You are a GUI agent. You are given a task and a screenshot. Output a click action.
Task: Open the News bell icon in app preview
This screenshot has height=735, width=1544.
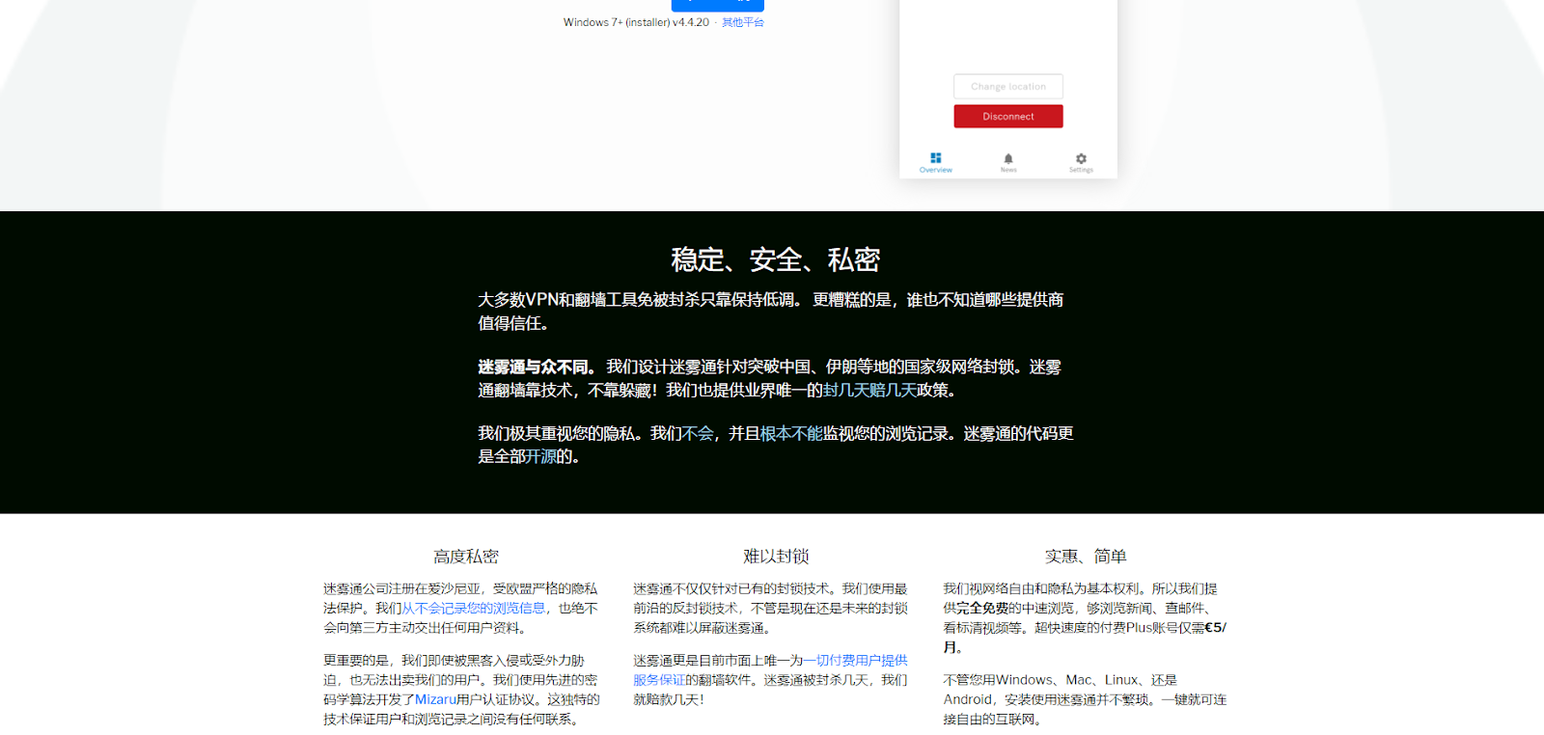(x=1008, y=158)
